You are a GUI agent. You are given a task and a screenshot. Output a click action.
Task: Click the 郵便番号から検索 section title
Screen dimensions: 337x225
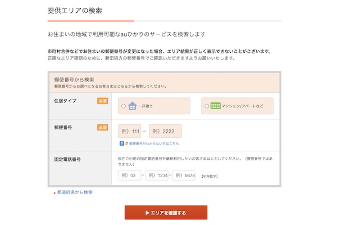74,80
